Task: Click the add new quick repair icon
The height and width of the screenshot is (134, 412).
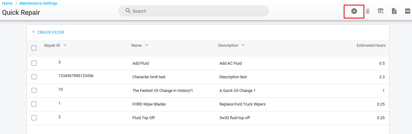Action: [x=354, y=11]
